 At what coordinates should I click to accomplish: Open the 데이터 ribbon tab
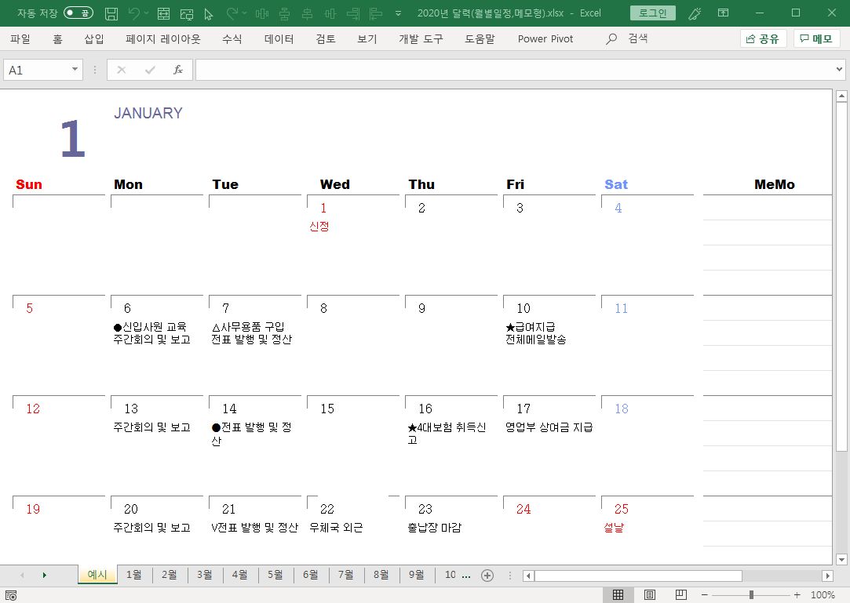(x=279, y=38)
